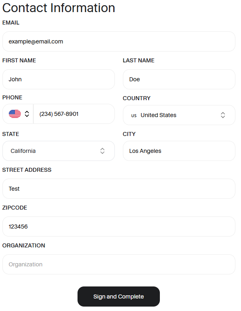Click the US country code badge
Image resolution: width=241 pixels, height=311 pixels.
134,115
